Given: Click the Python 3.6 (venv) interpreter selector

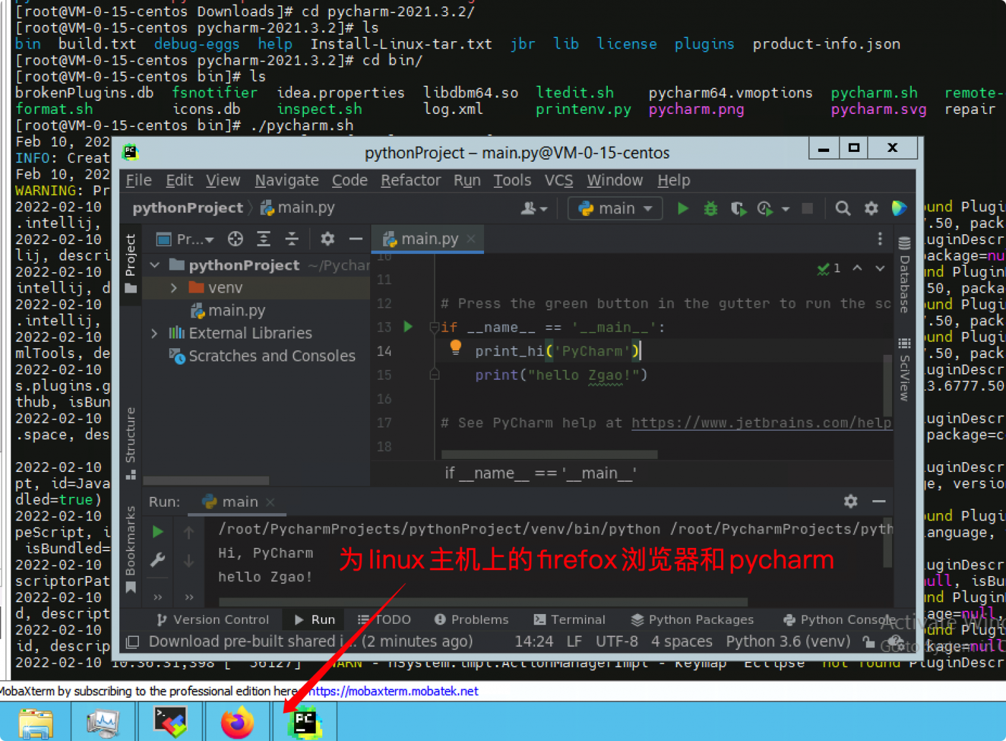Looking at the screenshot, I should [788, 642].
